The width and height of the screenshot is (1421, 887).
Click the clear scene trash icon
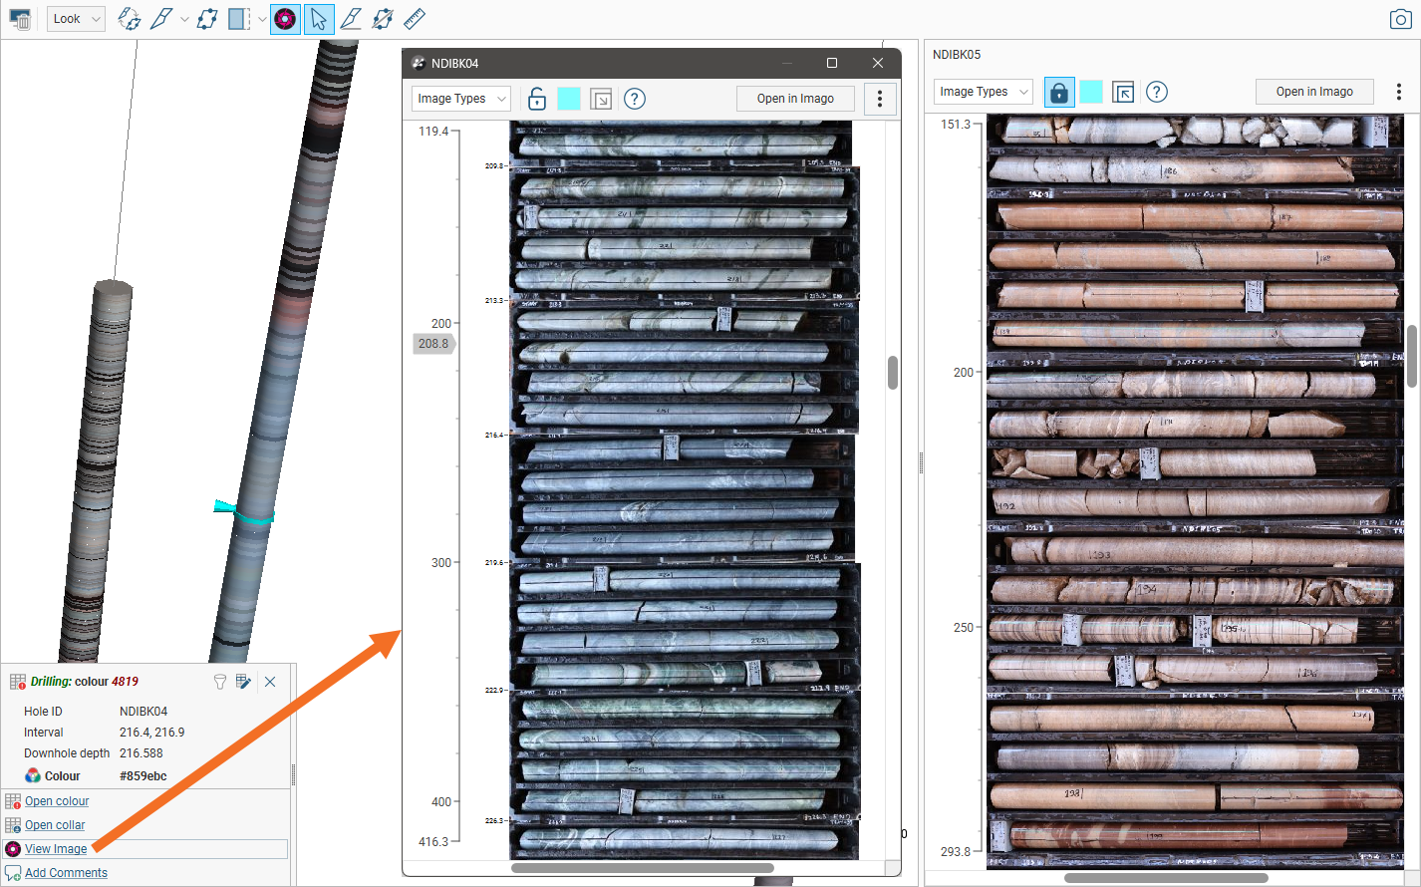coord(20,19)
